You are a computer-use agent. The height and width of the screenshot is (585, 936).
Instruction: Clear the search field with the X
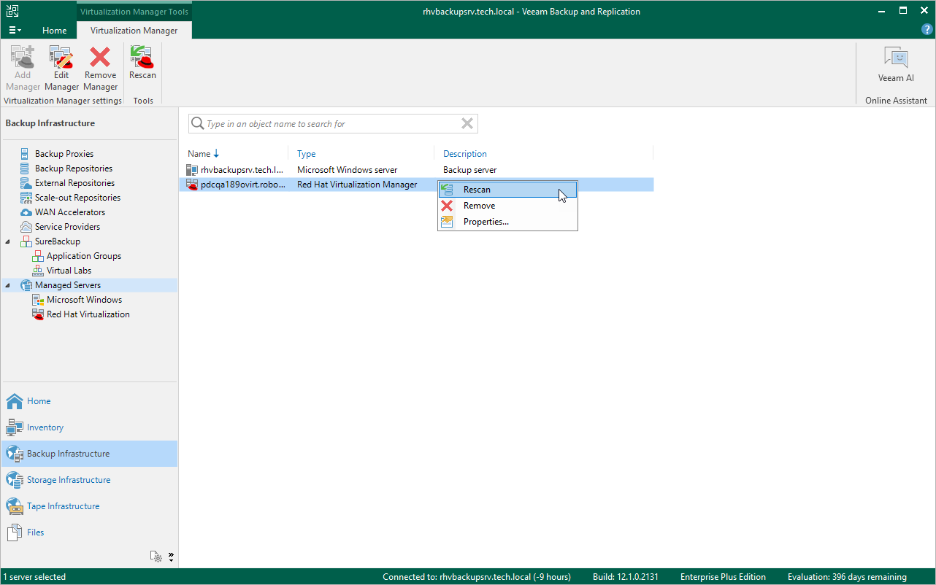click(x=467, y=124)
